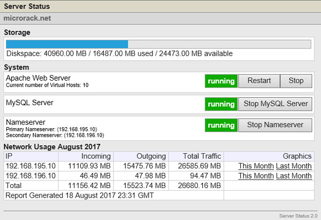
Task: Click the Stop MySQL Server button
Action: click(276, 104)
